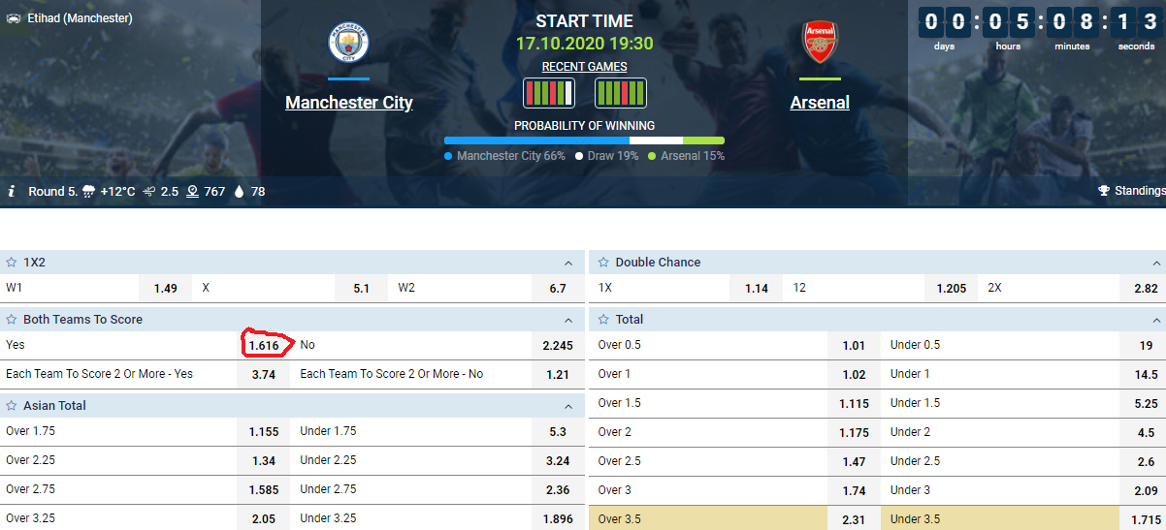The width and height of the screenshot is (1166, 530).
Task: Open the Recent Games link
Action: tap(584, 67)
